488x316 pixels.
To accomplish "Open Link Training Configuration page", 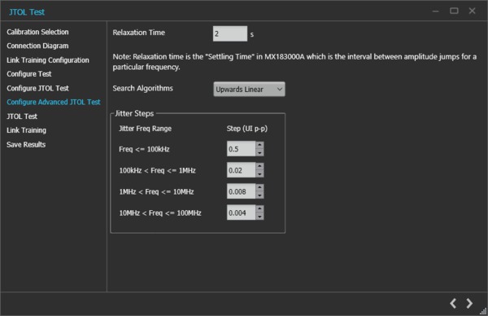I will click(48, 59).
